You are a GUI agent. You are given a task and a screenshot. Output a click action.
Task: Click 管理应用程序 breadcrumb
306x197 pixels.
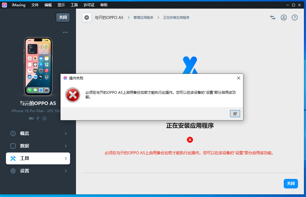tap(143, 18)
